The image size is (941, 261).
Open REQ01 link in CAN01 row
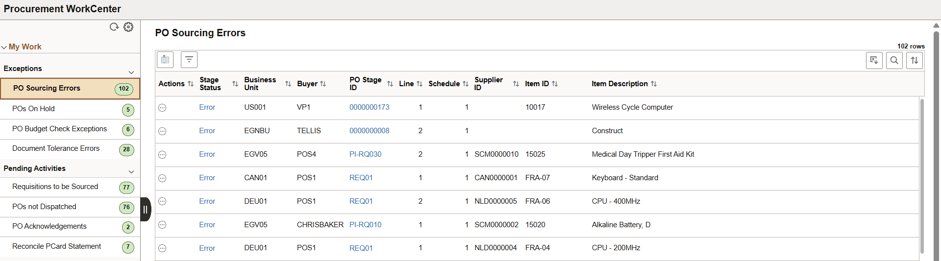[x=361, y=178]
